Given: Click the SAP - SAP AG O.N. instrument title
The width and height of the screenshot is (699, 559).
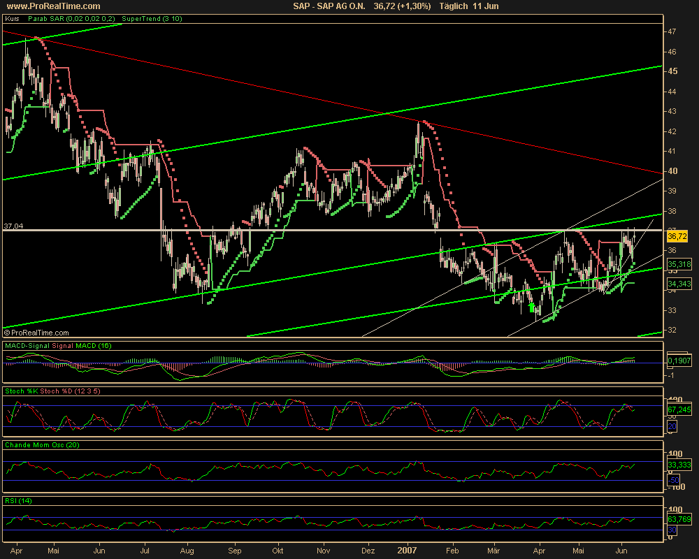Looking at the screenshot, I should point(331,6).
